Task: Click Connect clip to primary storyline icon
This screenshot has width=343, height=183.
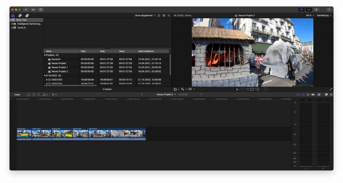Action: [29, 95]
